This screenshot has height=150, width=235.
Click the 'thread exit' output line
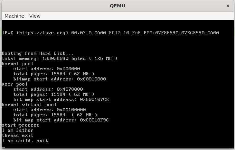(x=18, y=135)
